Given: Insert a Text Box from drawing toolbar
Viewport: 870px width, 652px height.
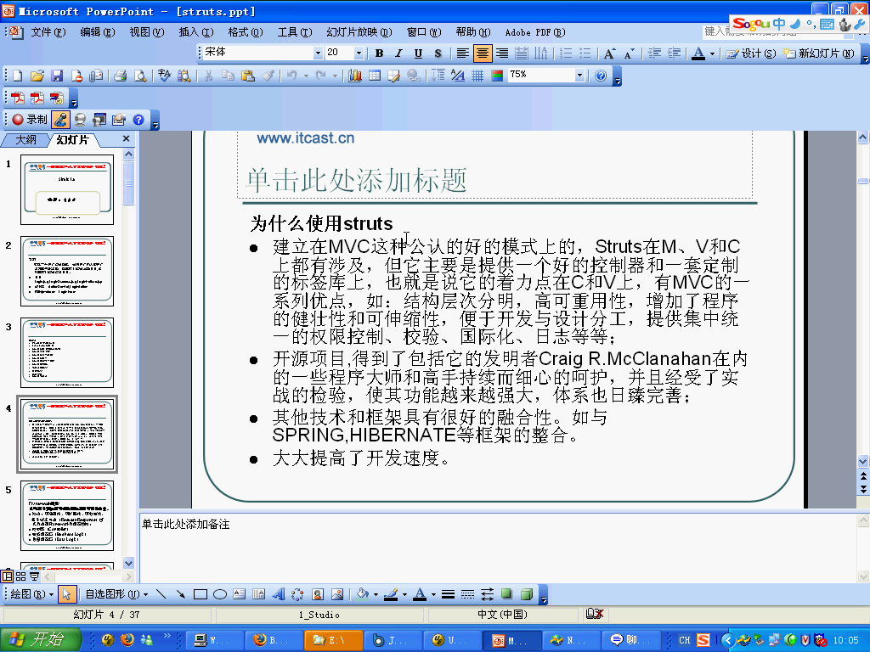Looking at the screenshot, I should click(x=239, y=594).
